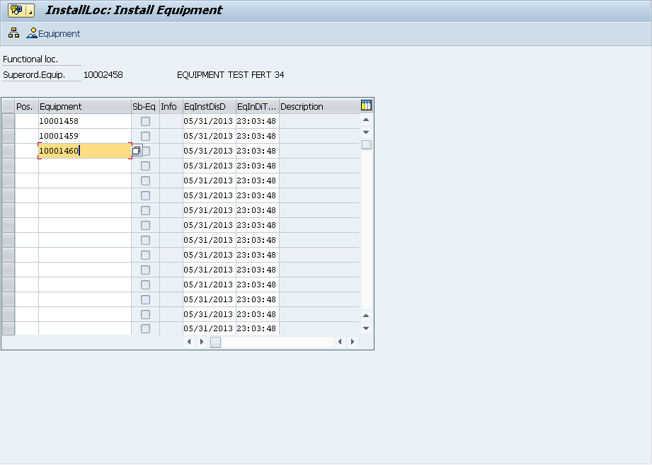The height and width of the screenshot is (465, 652).
Task: Click equipment field containing 10001458
Action: (85, 121)
